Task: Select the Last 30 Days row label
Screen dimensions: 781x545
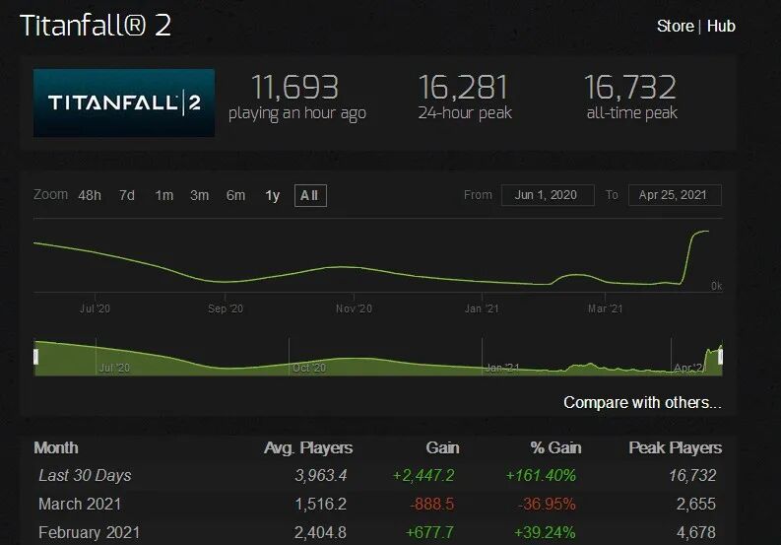Action: [85, 475]
